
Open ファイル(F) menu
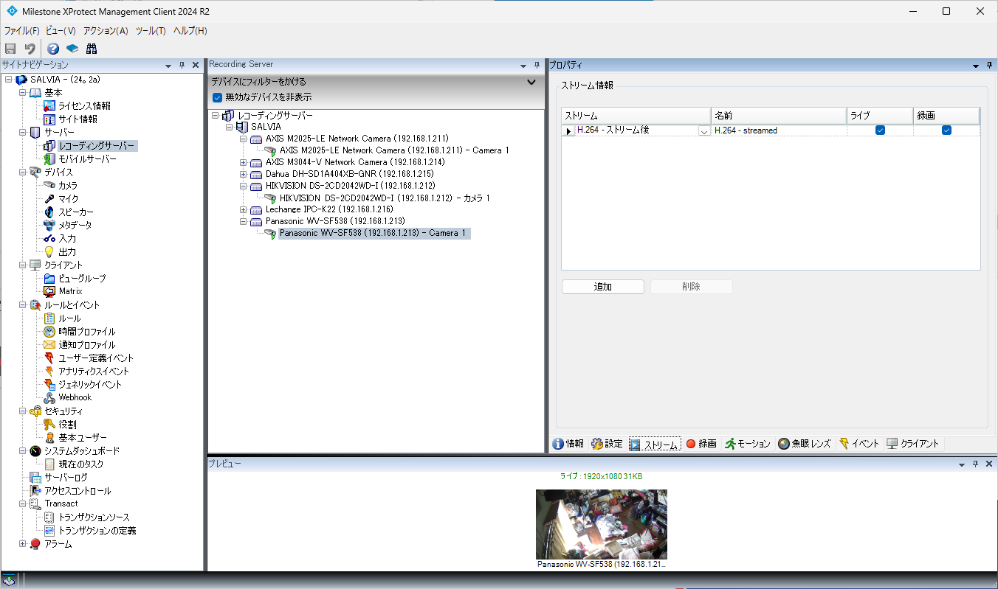(x=21, y=31)
